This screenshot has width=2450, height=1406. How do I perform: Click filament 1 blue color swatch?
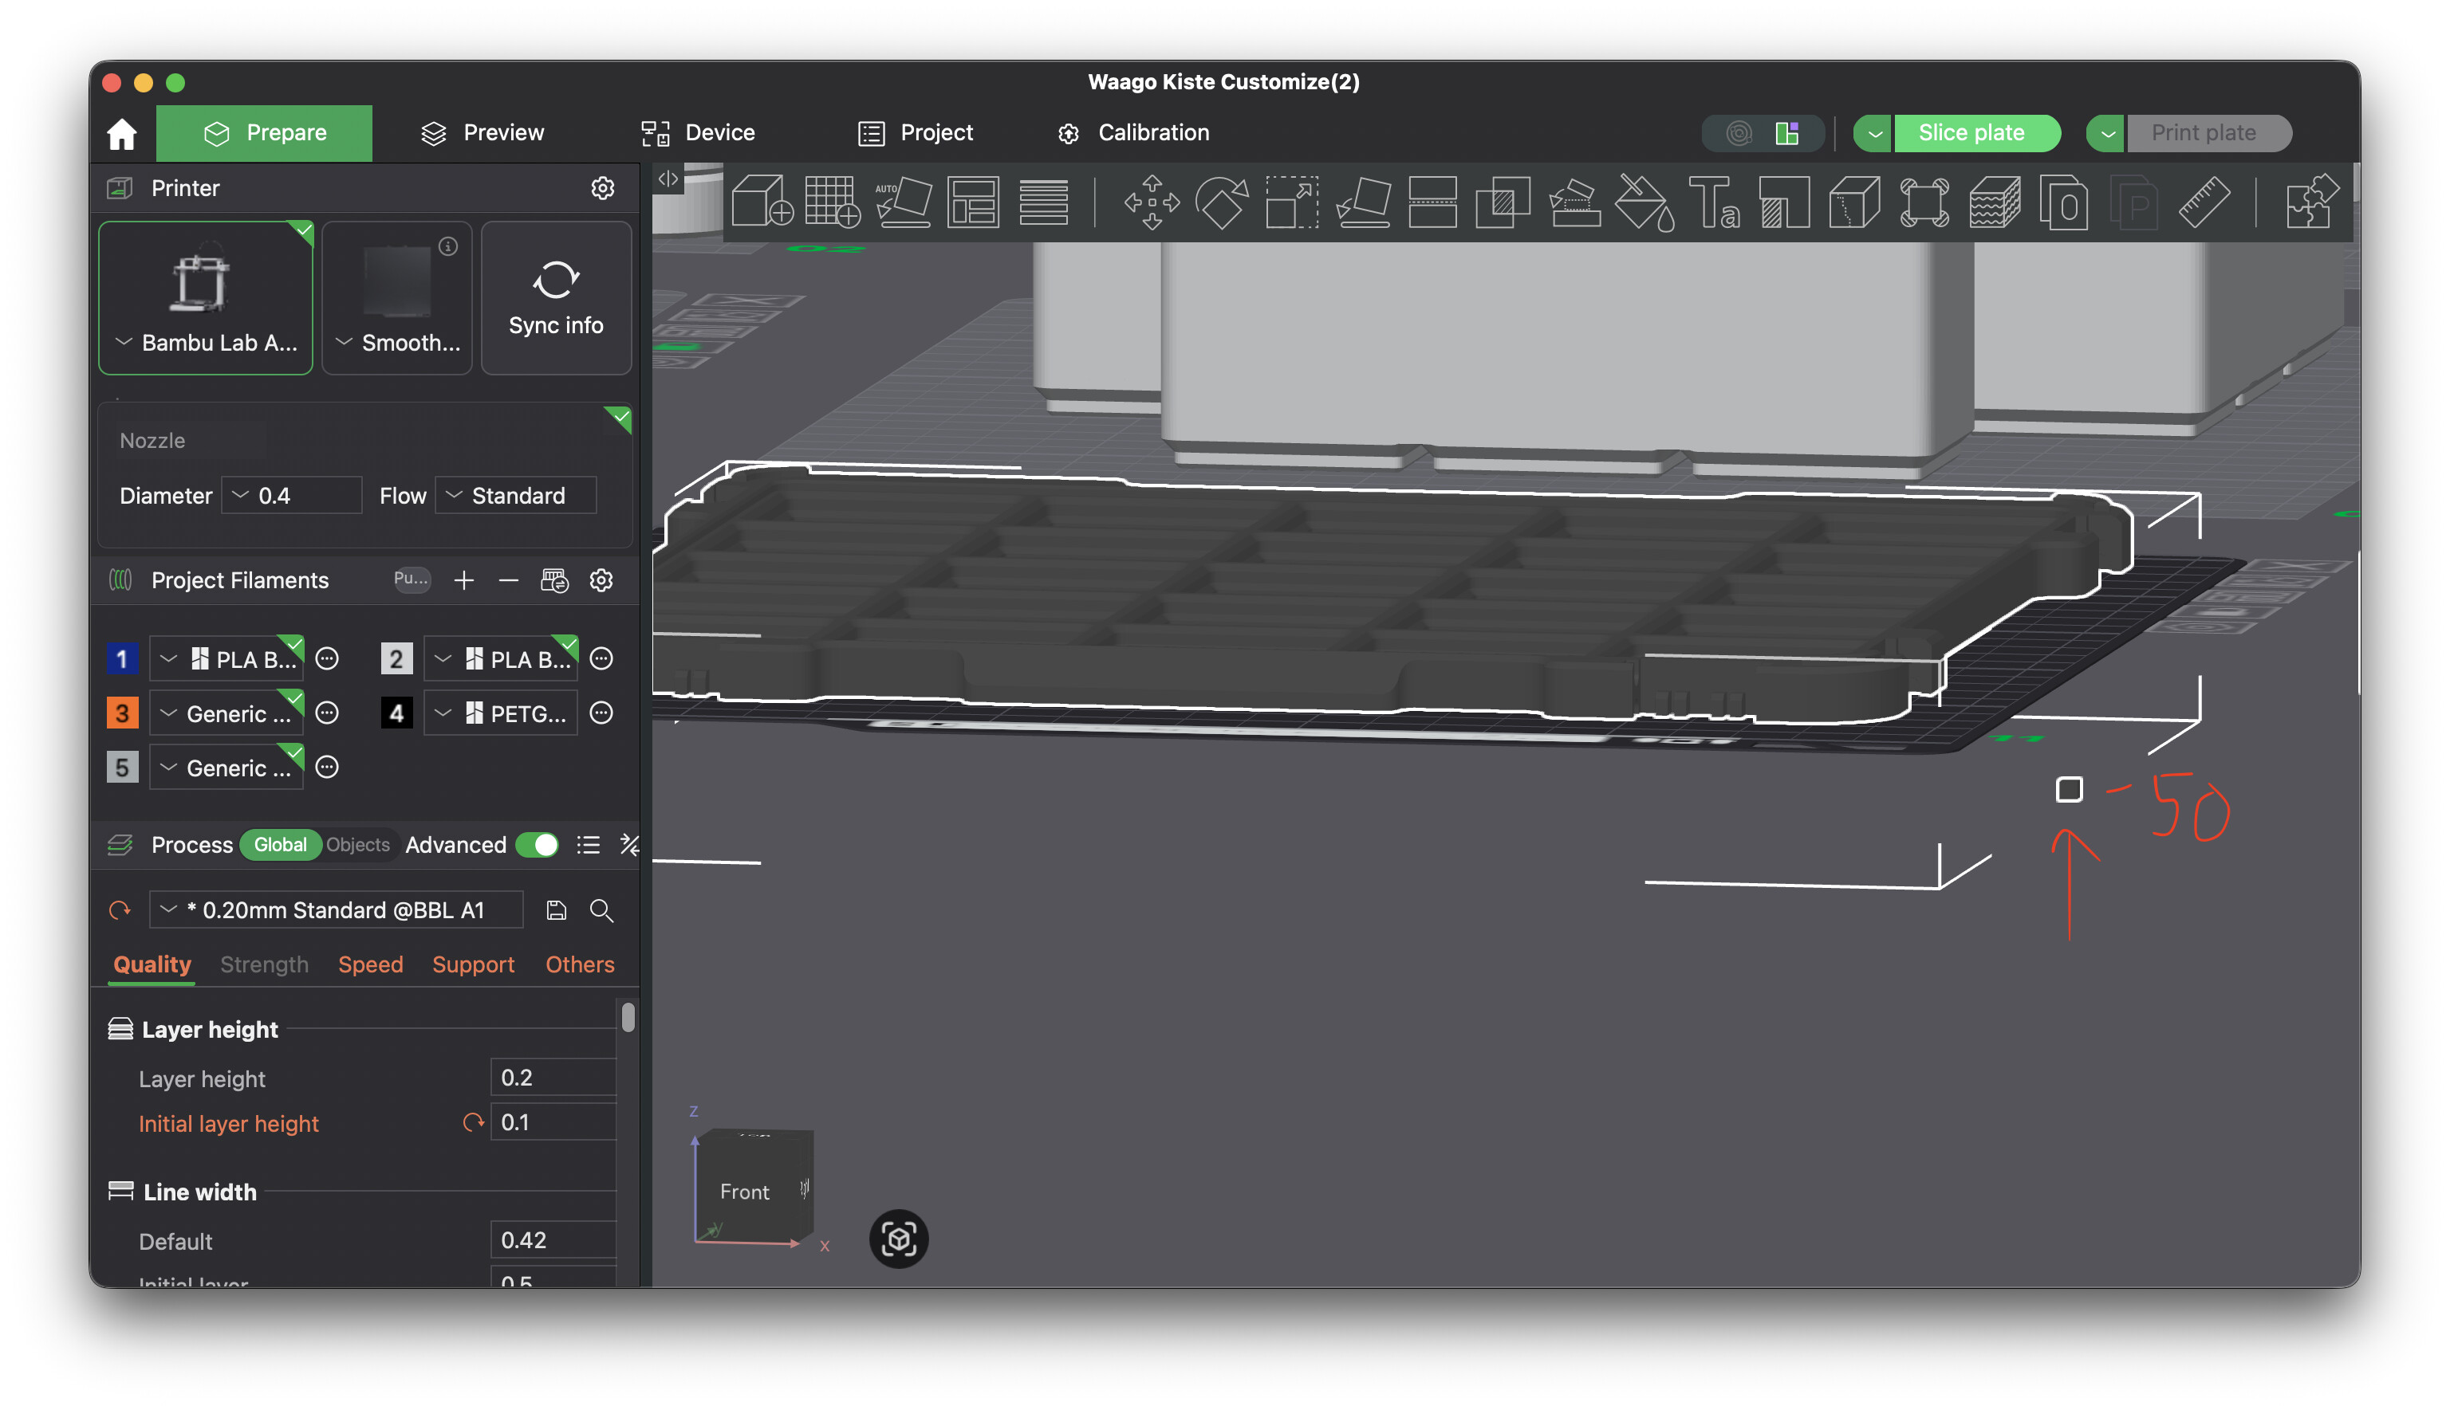122,659
